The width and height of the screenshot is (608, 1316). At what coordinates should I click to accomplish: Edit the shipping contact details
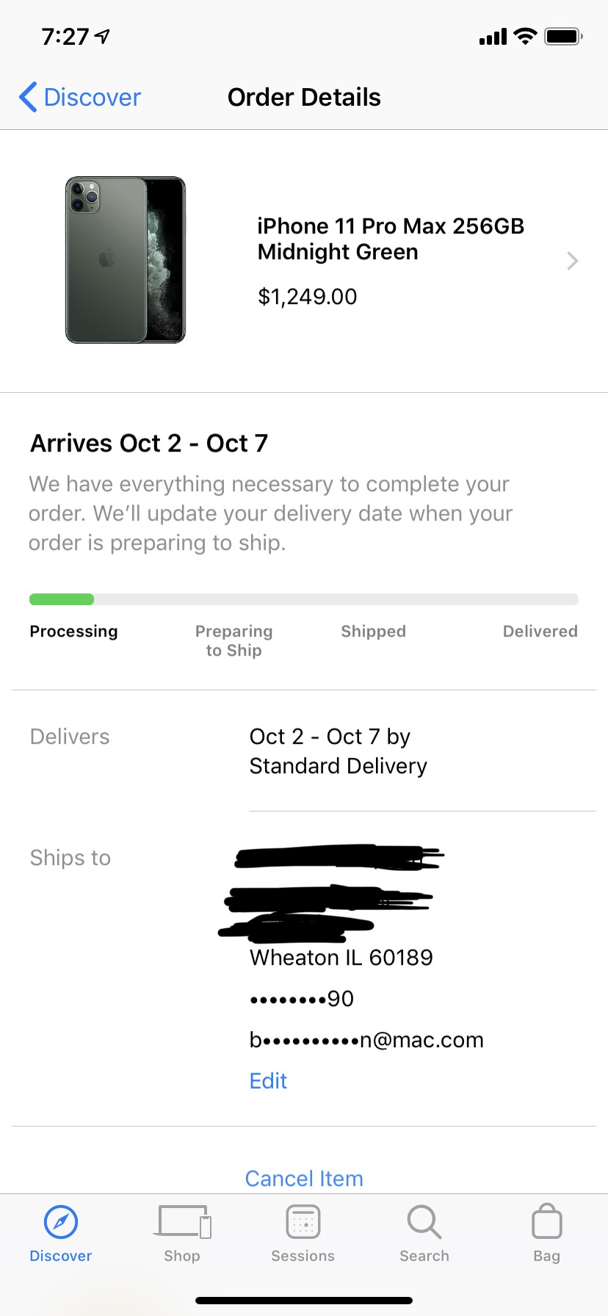[x=268, y=1081]
